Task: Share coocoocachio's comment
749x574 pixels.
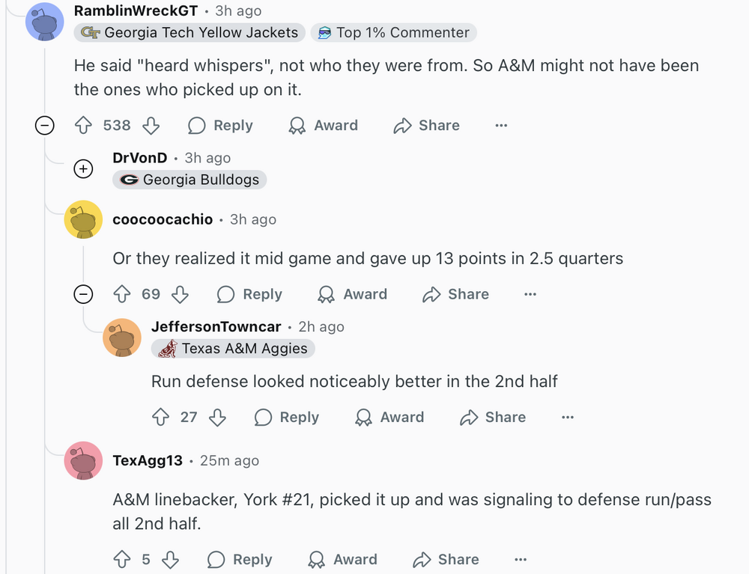Action: [455, 295]
